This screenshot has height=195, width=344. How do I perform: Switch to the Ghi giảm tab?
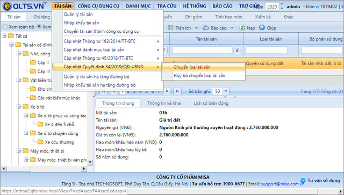193,17
